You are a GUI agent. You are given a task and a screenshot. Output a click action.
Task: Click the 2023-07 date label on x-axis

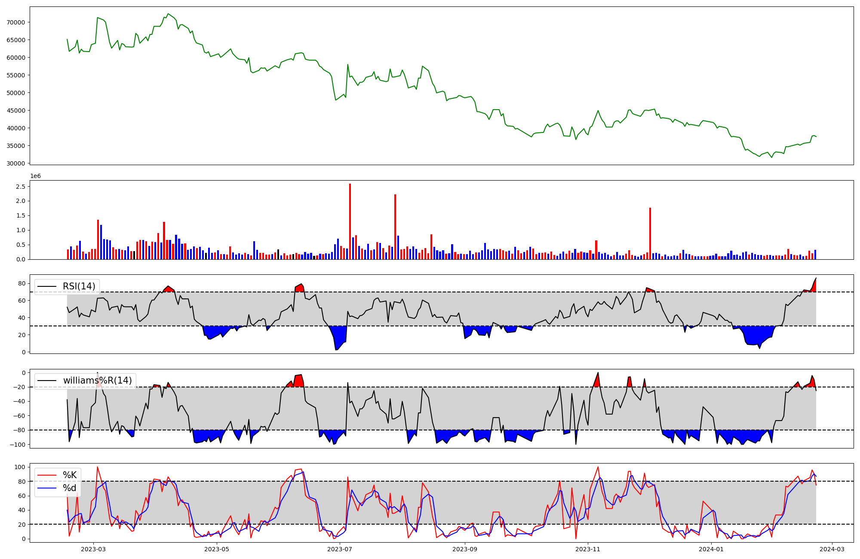click(x=340, y=549)
